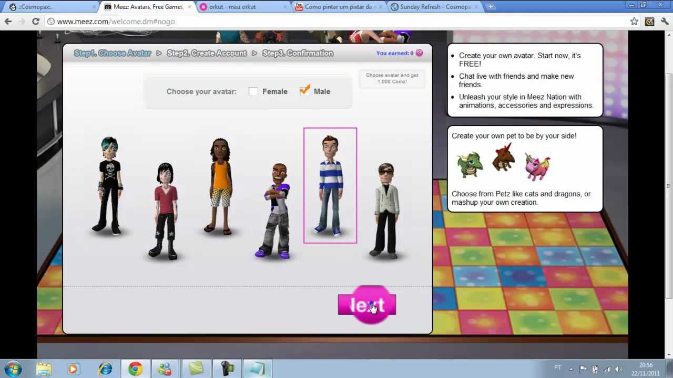Click the brown creature pet icon
673x378 pixels.
tap(503, 157)
